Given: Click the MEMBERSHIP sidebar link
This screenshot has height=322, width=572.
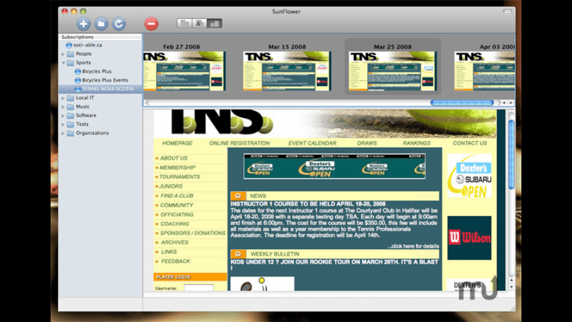Looking at the screenshot, I should click(178, 168).
